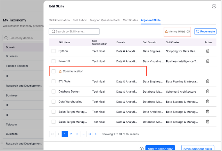Viewport: 222px width, 151px height.
Task: Click Save adjacent skills button
Action: 198,148
